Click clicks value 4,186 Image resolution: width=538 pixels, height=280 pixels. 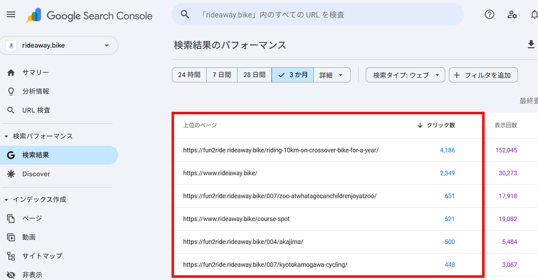coord(448,150)
